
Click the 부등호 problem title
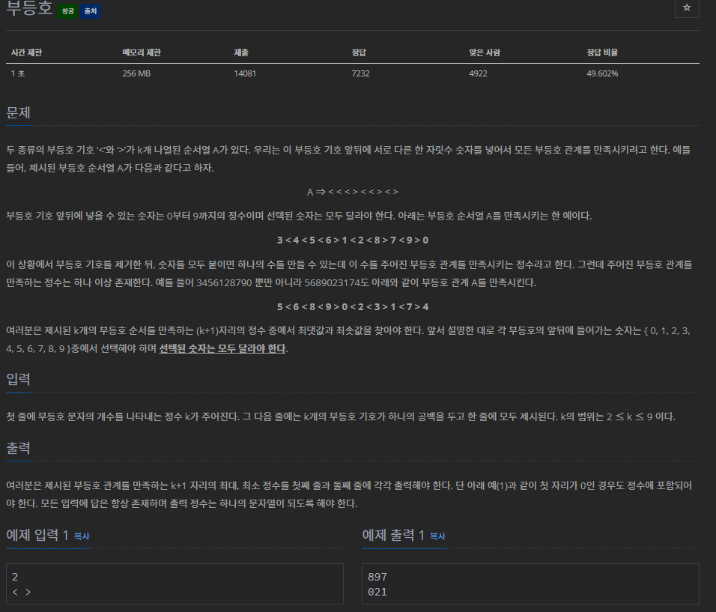point(29,8)
